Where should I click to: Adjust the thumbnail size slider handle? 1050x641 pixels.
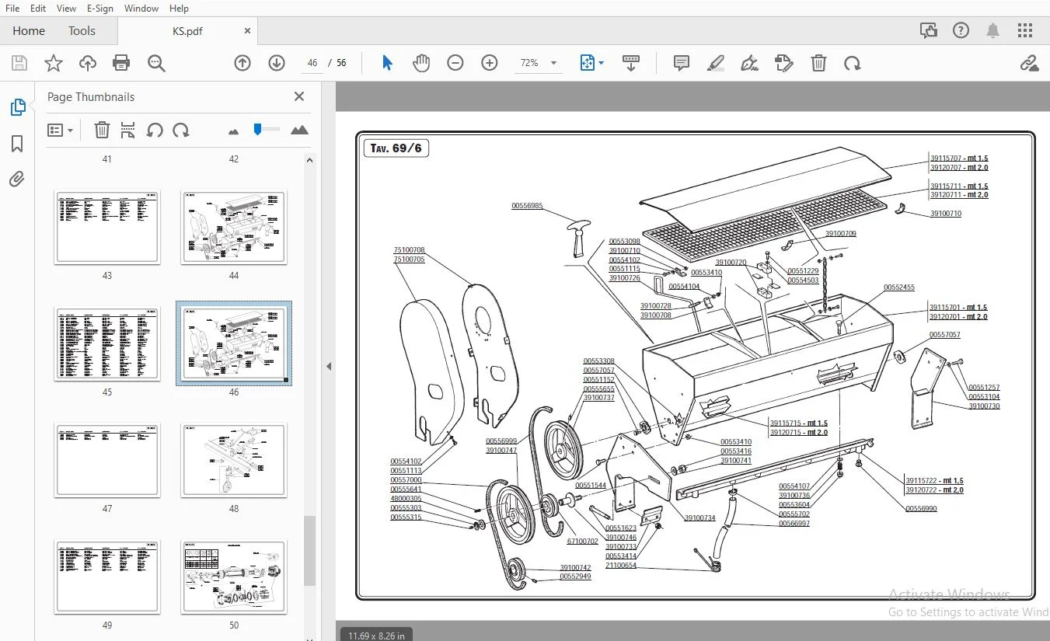(257, 129)
